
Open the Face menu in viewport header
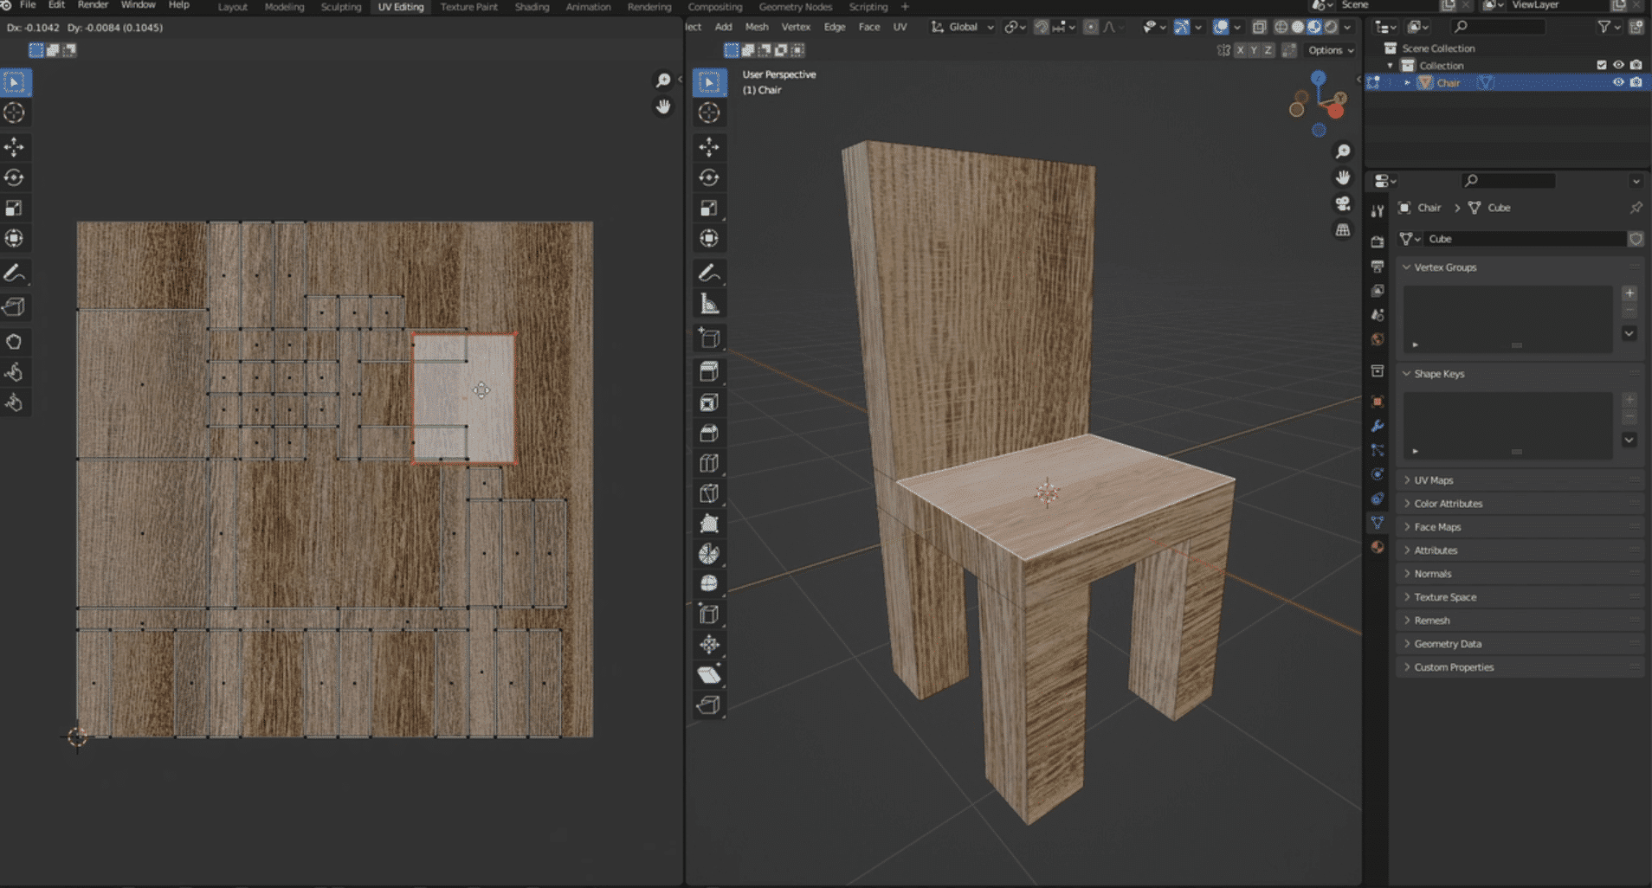coord(869,28)
